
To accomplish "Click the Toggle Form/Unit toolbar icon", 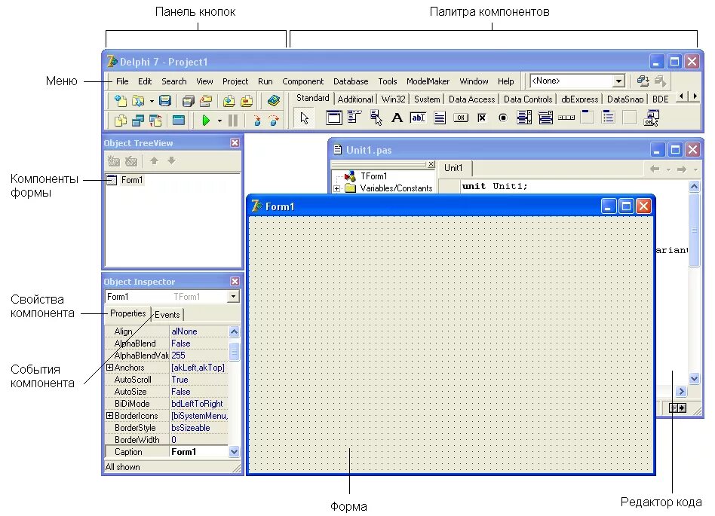I will click(155, 121).
